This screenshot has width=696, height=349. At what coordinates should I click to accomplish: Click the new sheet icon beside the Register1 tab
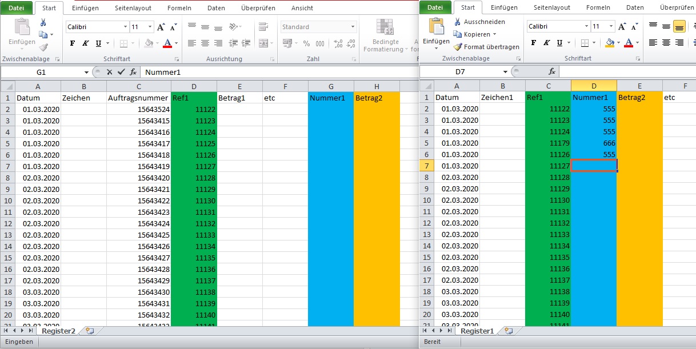[508, 331]
